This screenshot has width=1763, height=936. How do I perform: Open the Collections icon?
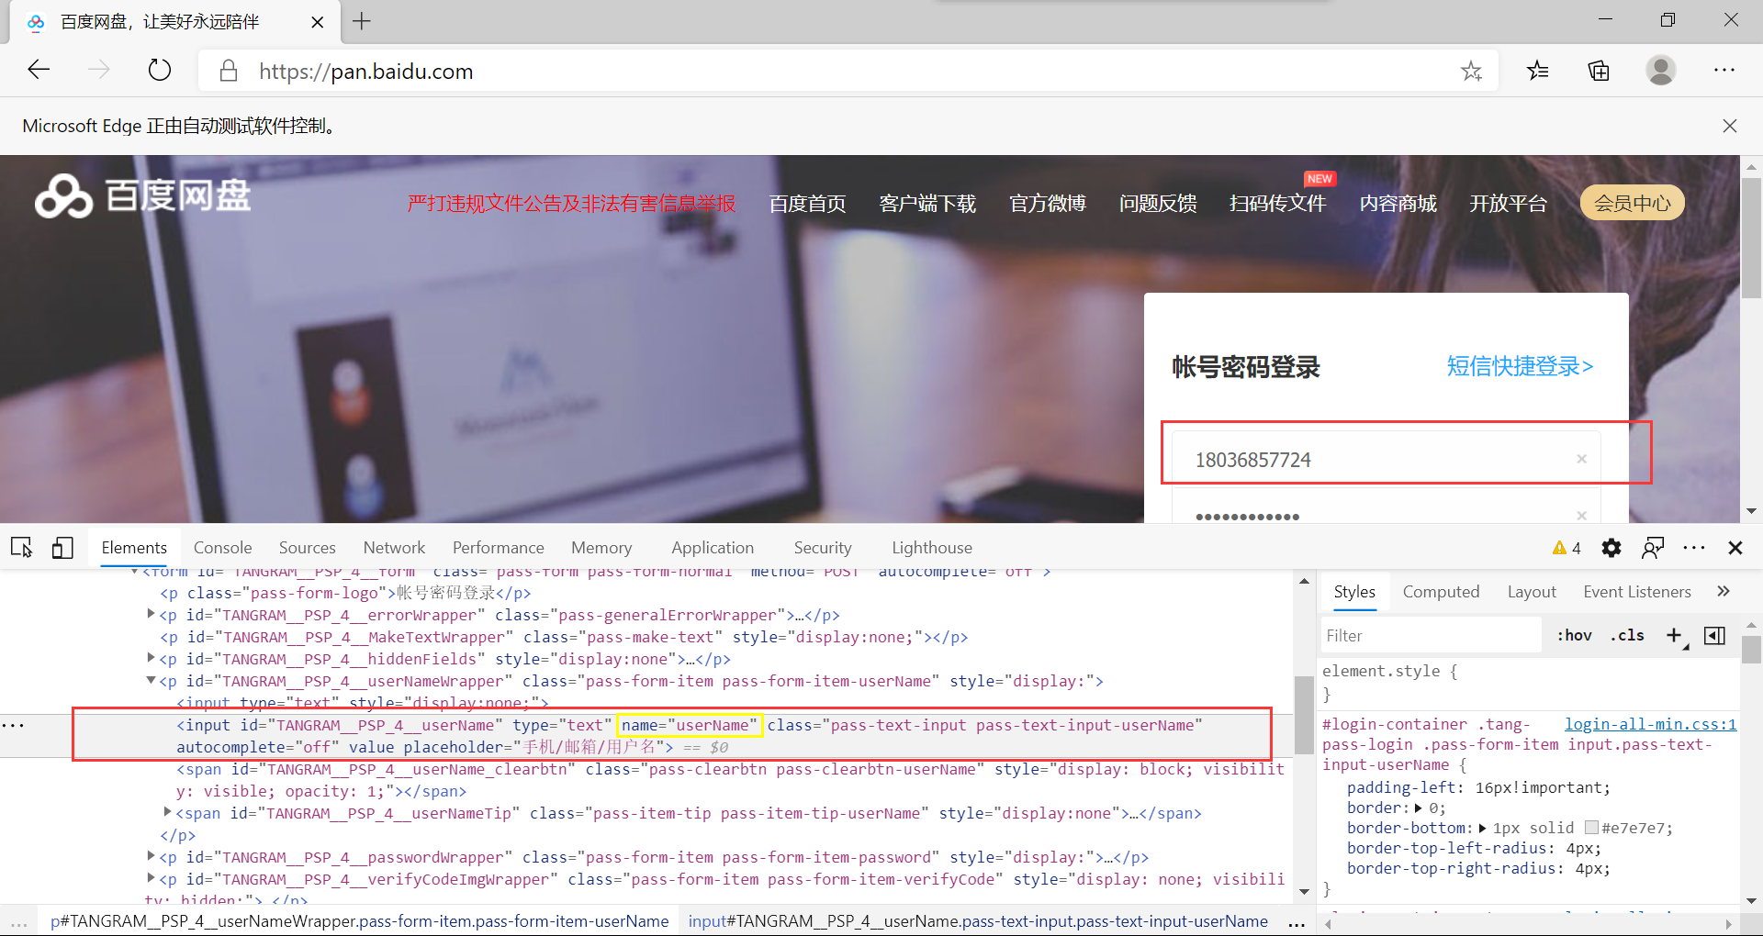[1599, 71]
